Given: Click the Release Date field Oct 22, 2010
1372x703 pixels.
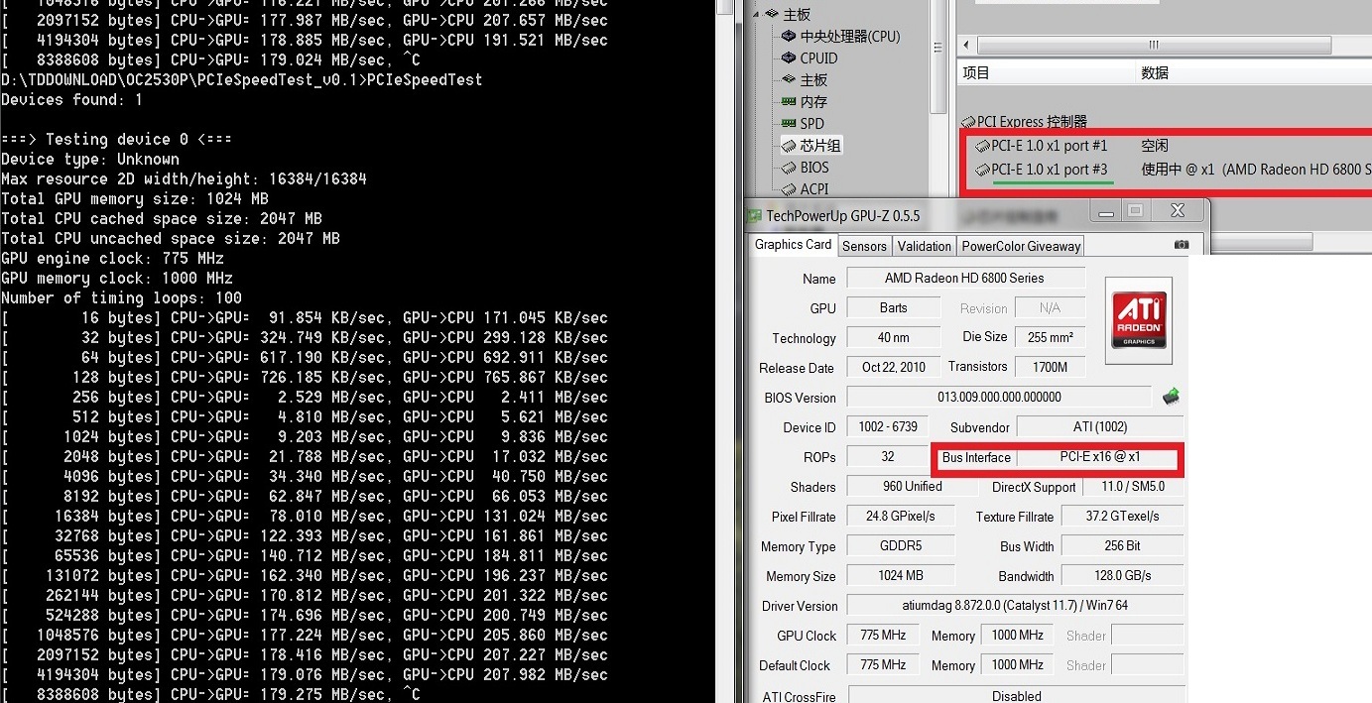Looking at the screenshot, I should pos(893,367).
